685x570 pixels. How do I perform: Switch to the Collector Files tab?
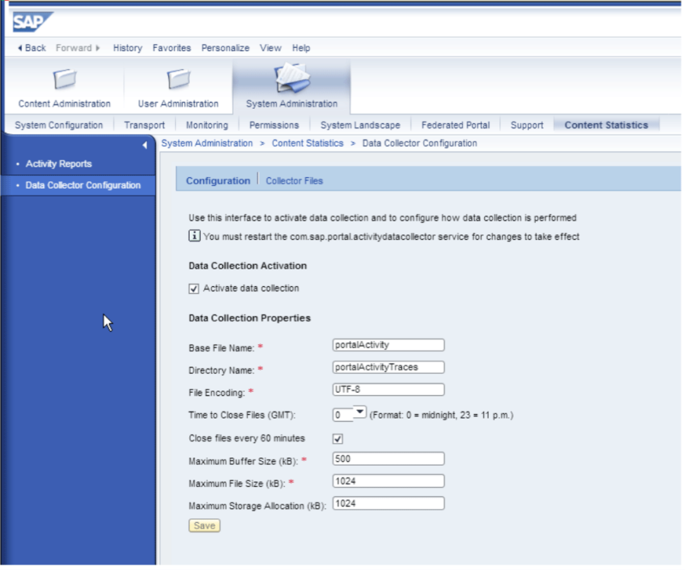[x=294, y=181]
